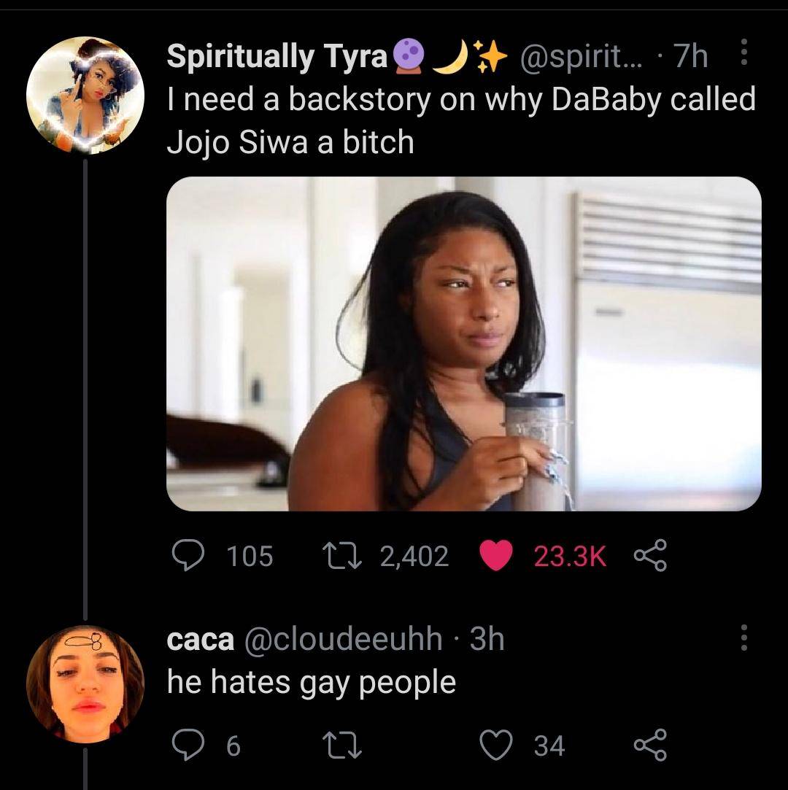Open more options menu on Spiritually Tyra's tweet
788x790 pixels.
743,53
